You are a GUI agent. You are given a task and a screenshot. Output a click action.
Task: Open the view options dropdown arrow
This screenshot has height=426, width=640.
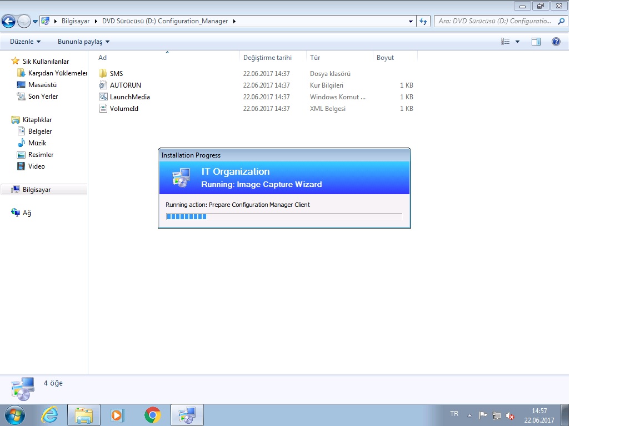tap(517, 42)
